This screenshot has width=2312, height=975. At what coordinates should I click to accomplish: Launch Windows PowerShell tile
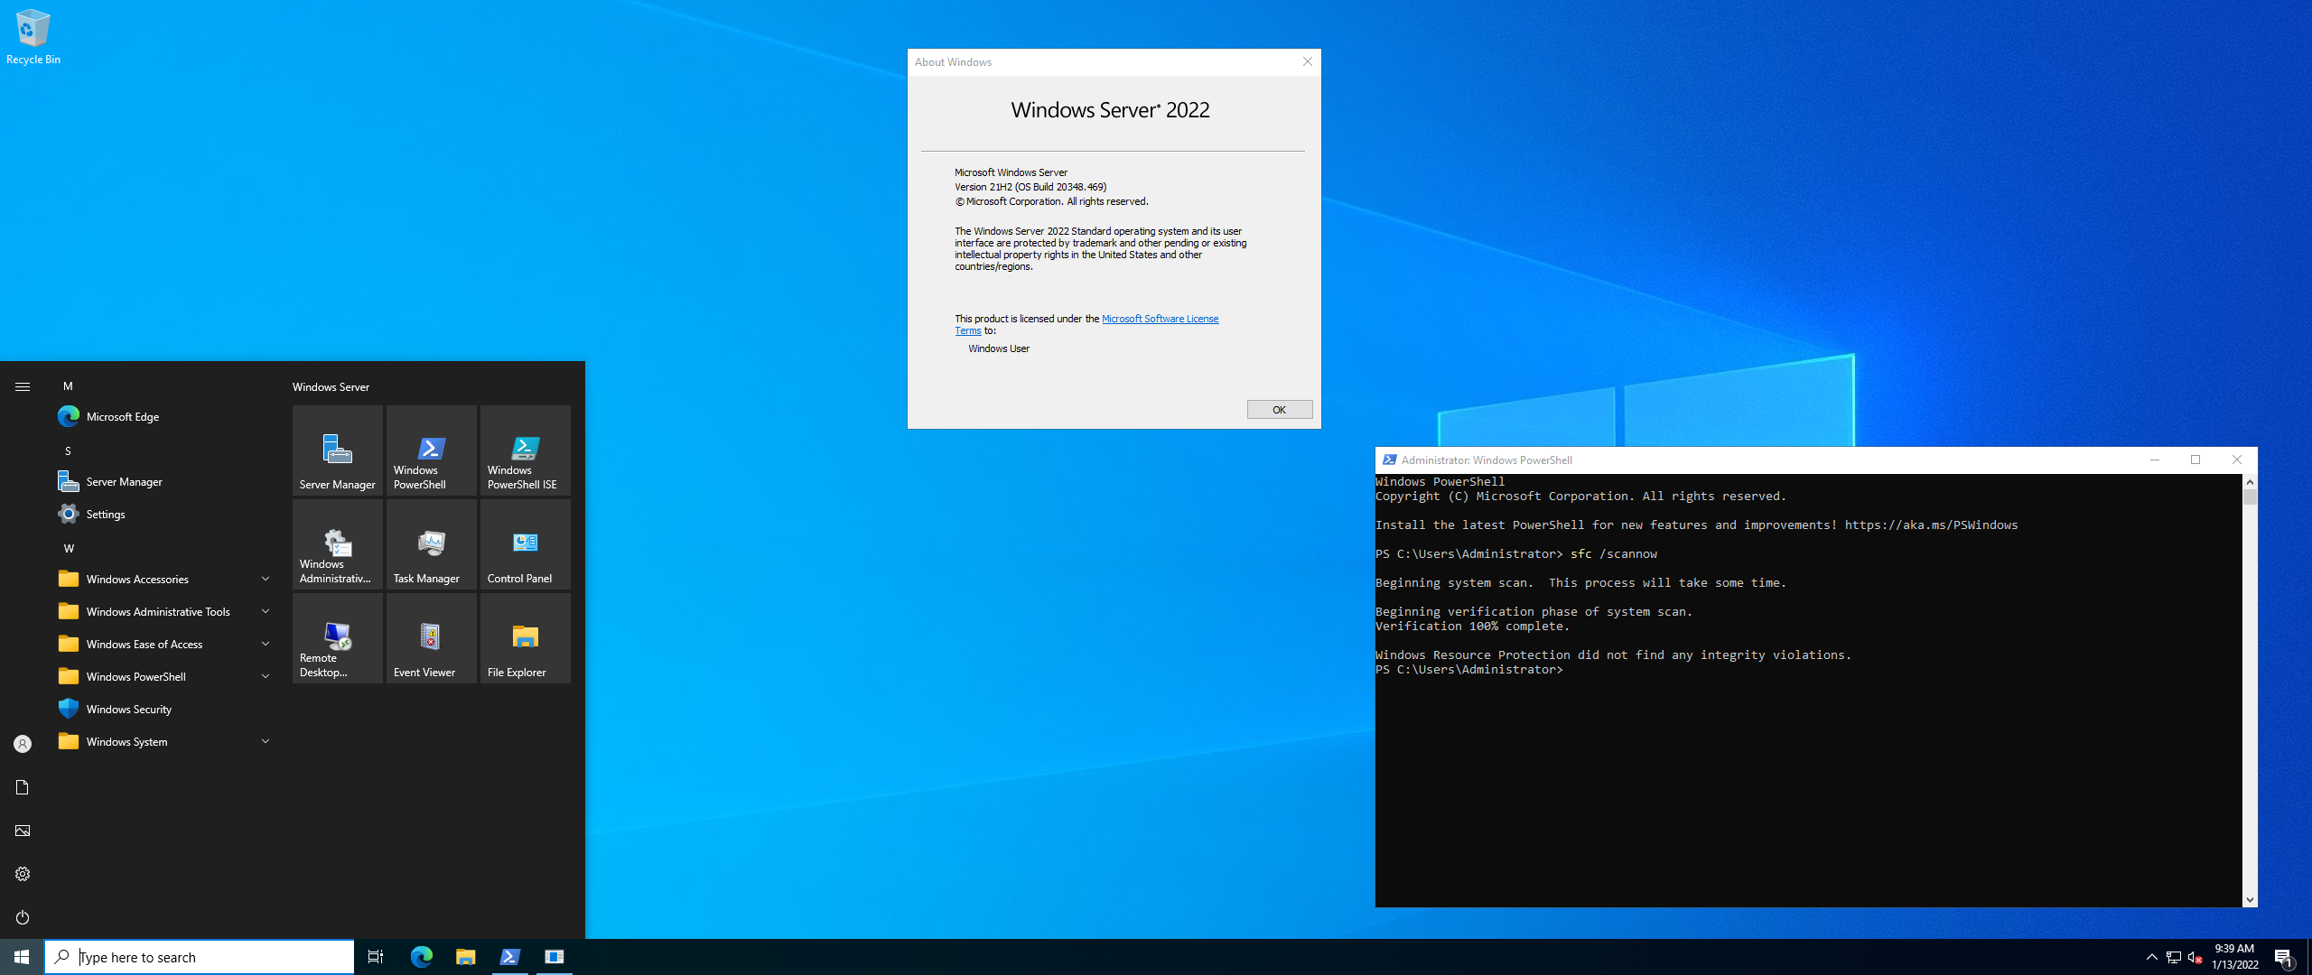coord(432,450)
